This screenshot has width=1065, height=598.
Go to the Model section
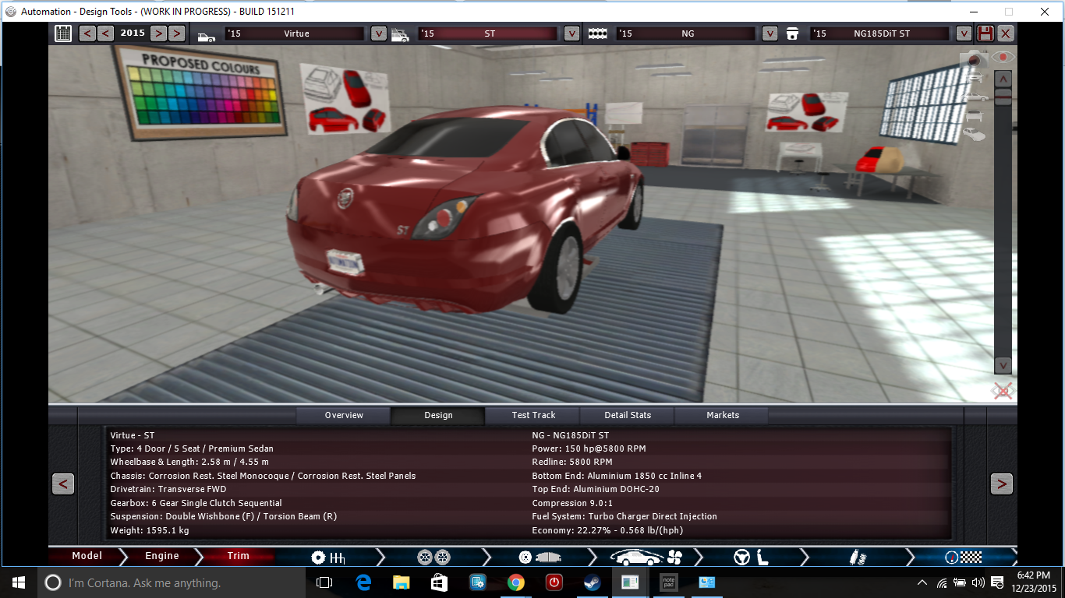click(x=87, y=556)
